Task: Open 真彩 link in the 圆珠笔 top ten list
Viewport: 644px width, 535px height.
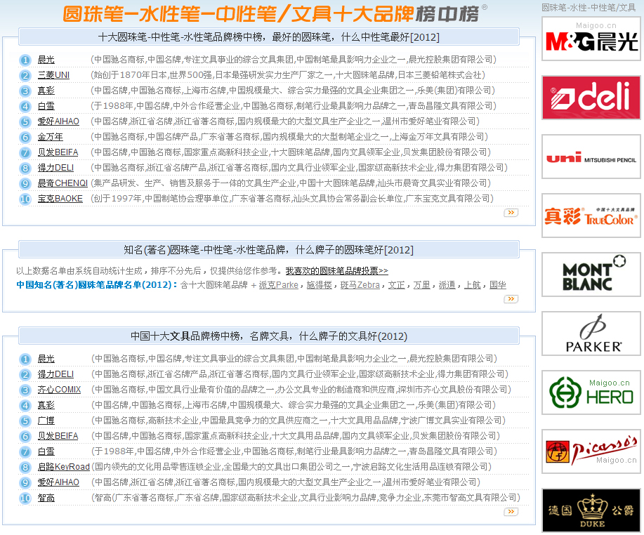Action: tap(46, 91)
